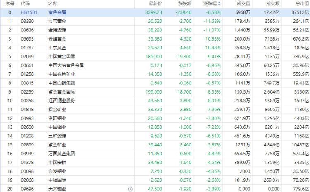310x192 pixels.
Task: Click the latest price 185.900
Action: [x=154, y=57]
